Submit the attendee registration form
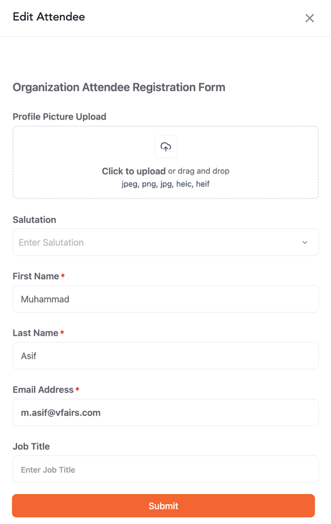331x524 pixels. coord(164,506)
